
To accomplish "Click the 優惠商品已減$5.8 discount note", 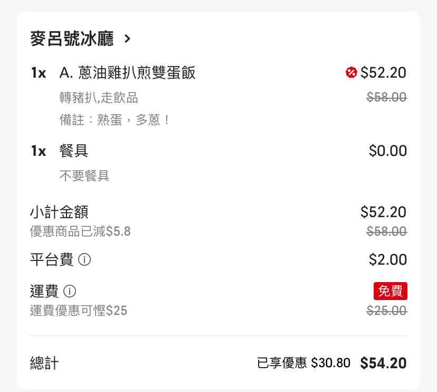I will tap(80, 231).
